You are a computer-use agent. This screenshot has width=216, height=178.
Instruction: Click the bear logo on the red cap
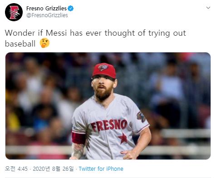click(103, 68)
